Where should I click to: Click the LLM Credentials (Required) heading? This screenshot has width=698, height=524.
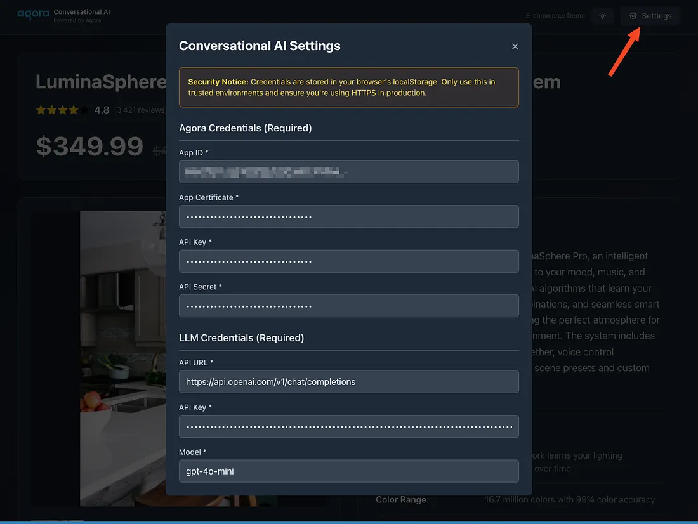coord(241,338)
